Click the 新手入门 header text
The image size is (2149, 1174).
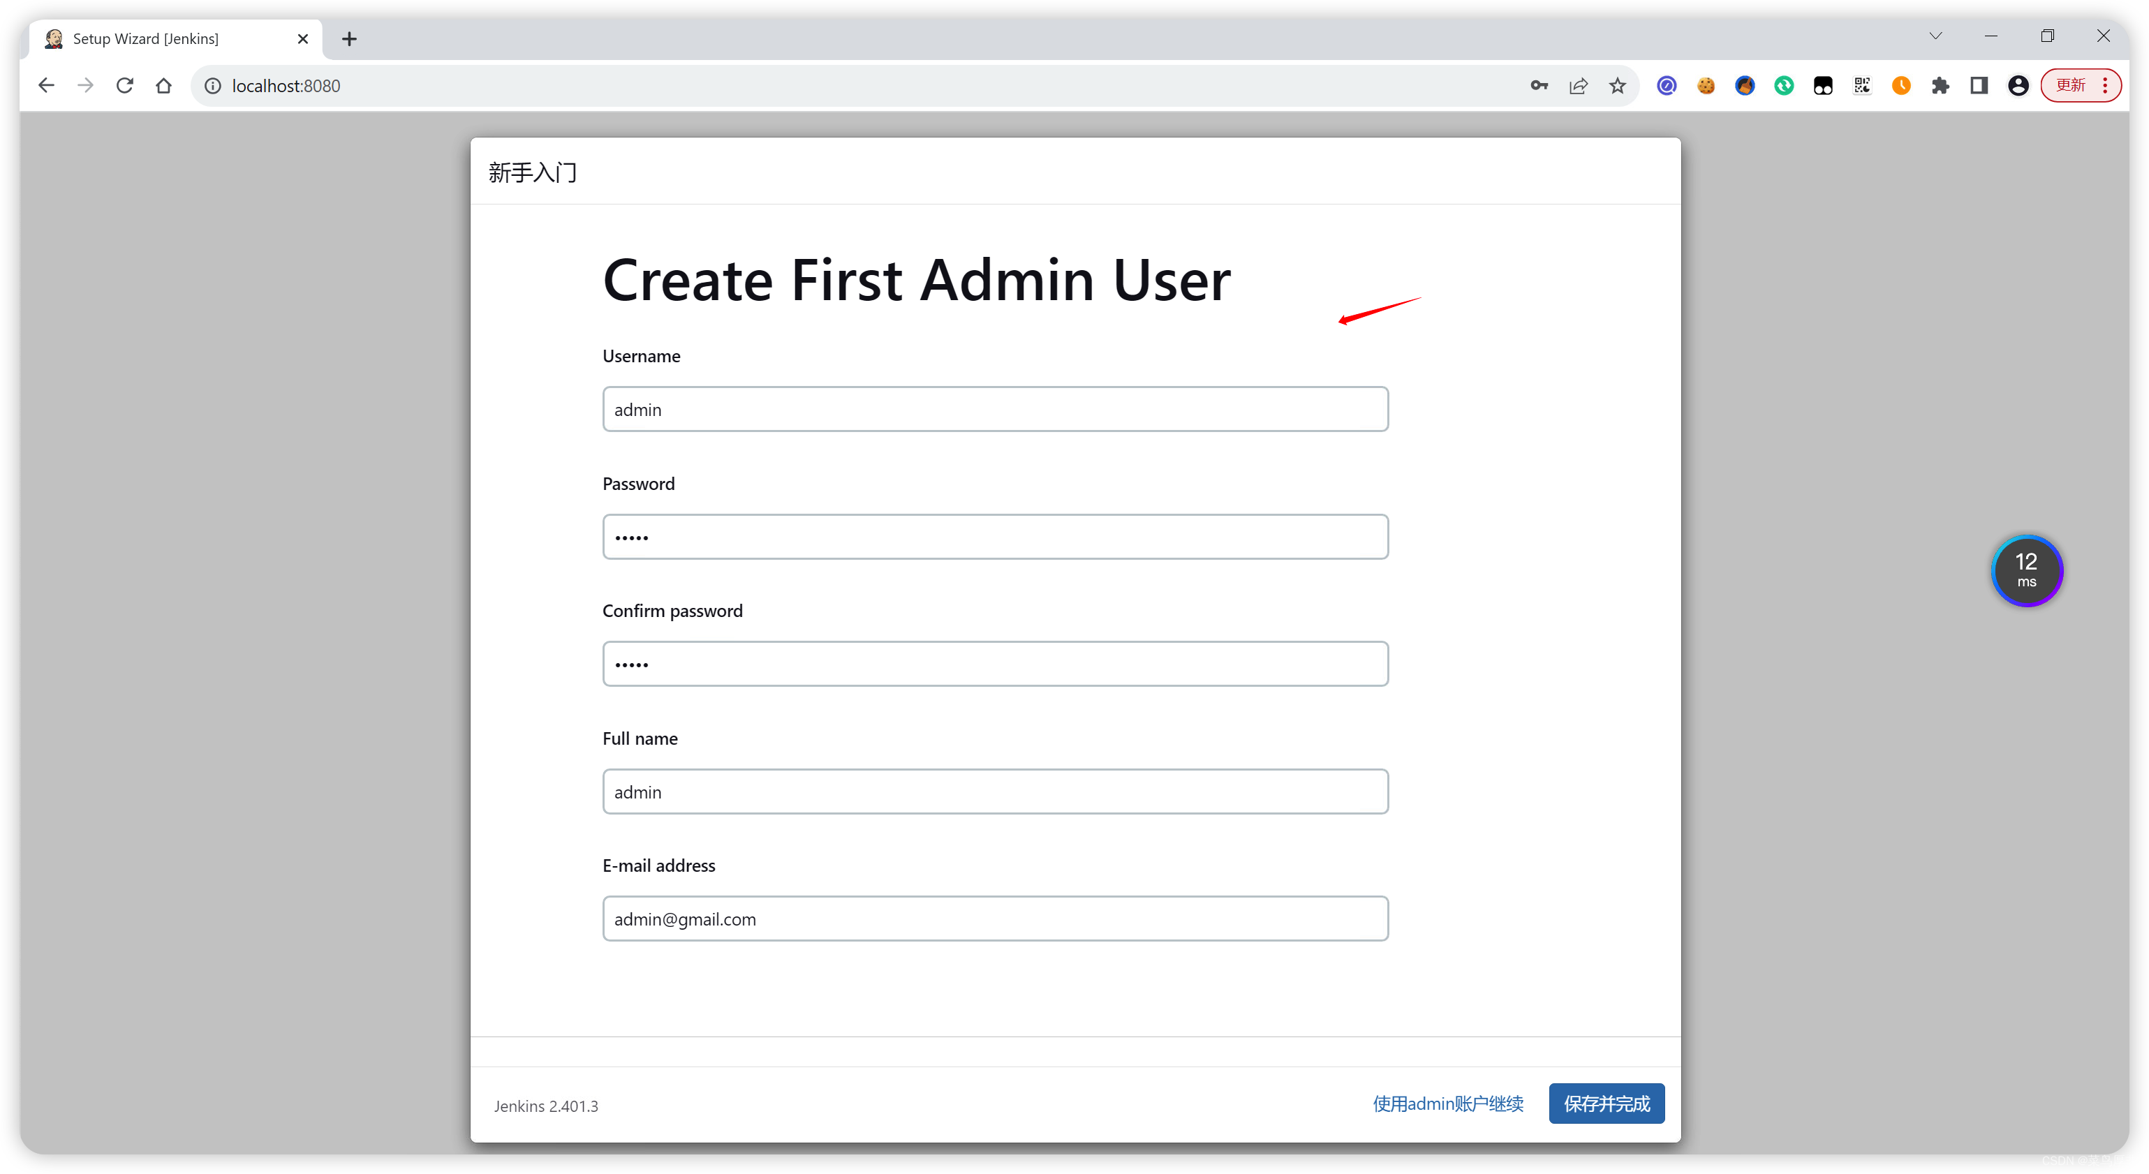[532, 172]
